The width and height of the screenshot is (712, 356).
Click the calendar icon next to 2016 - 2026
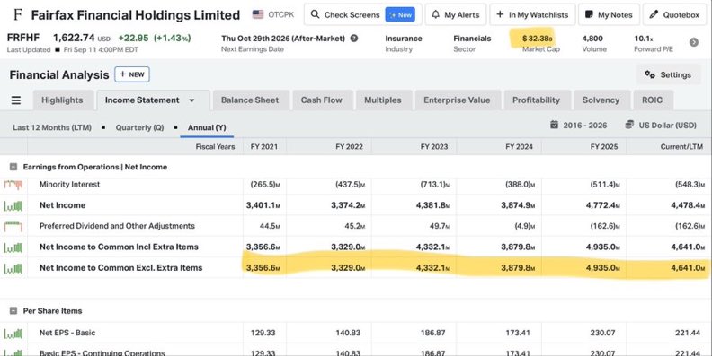coord(554,125)
